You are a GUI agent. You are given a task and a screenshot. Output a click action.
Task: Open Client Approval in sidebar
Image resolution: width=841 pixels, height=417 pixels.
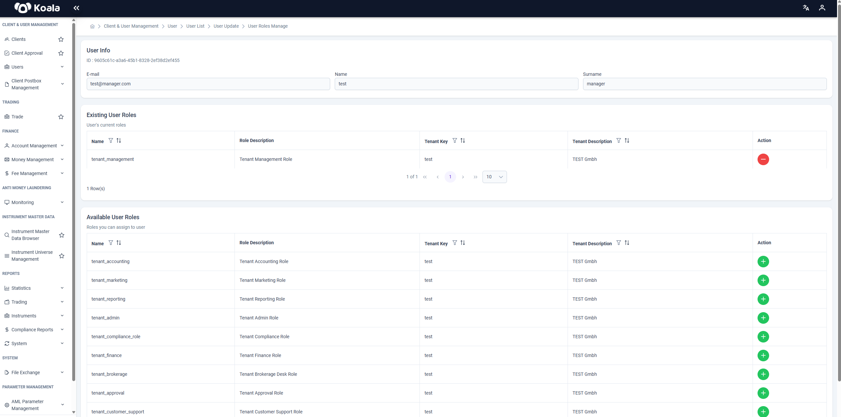(27, 53)
